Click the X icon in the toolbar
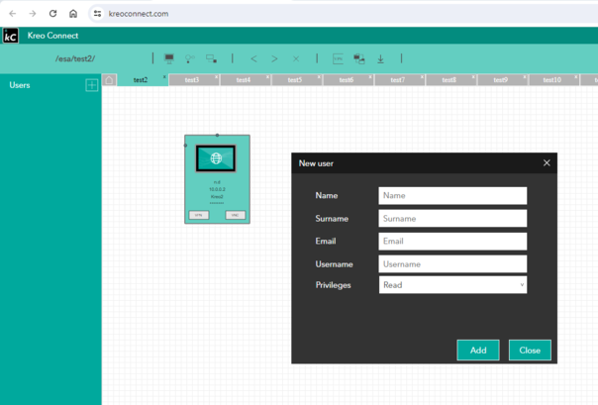Image resolution: width=598 pixels, height=405 pixels. click(x=295, y=59)
